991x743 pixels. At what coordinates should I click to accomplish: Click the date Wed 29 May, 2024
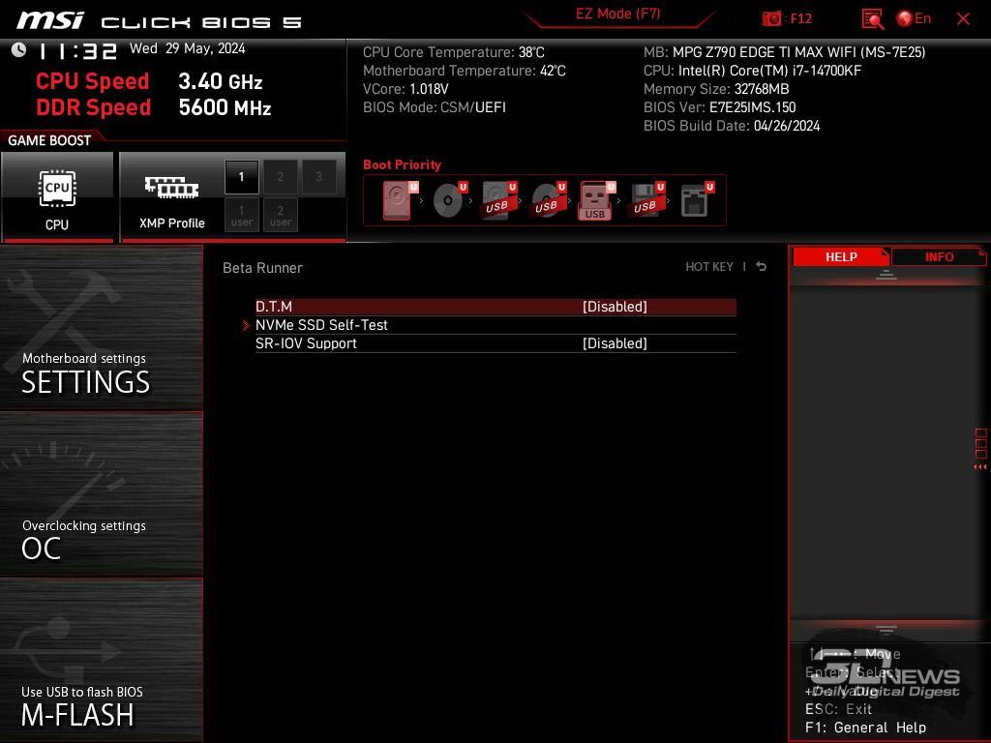coord(188,48)
